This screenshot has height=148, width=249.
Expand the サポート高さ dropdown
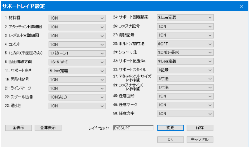[x=77, y=71]
